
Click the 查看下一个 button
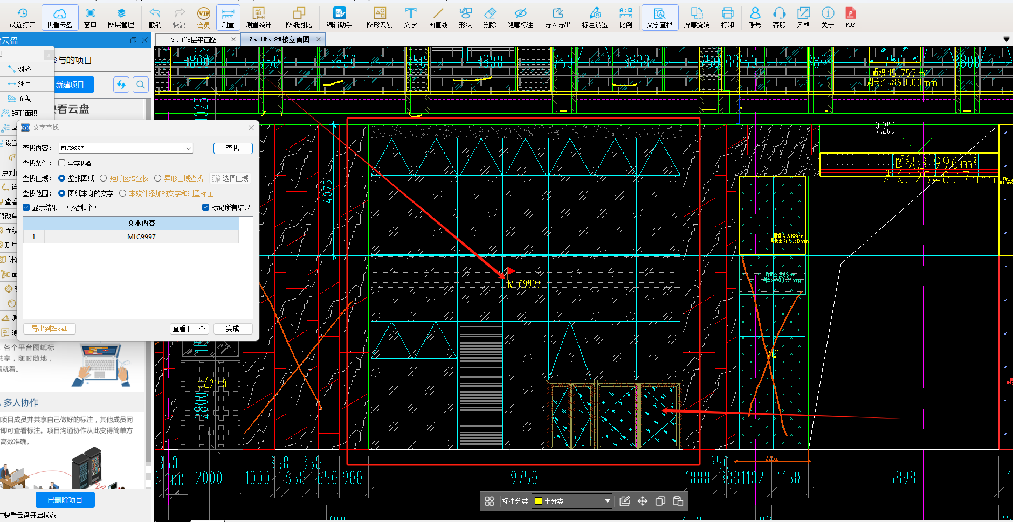(x=189, y=329)
